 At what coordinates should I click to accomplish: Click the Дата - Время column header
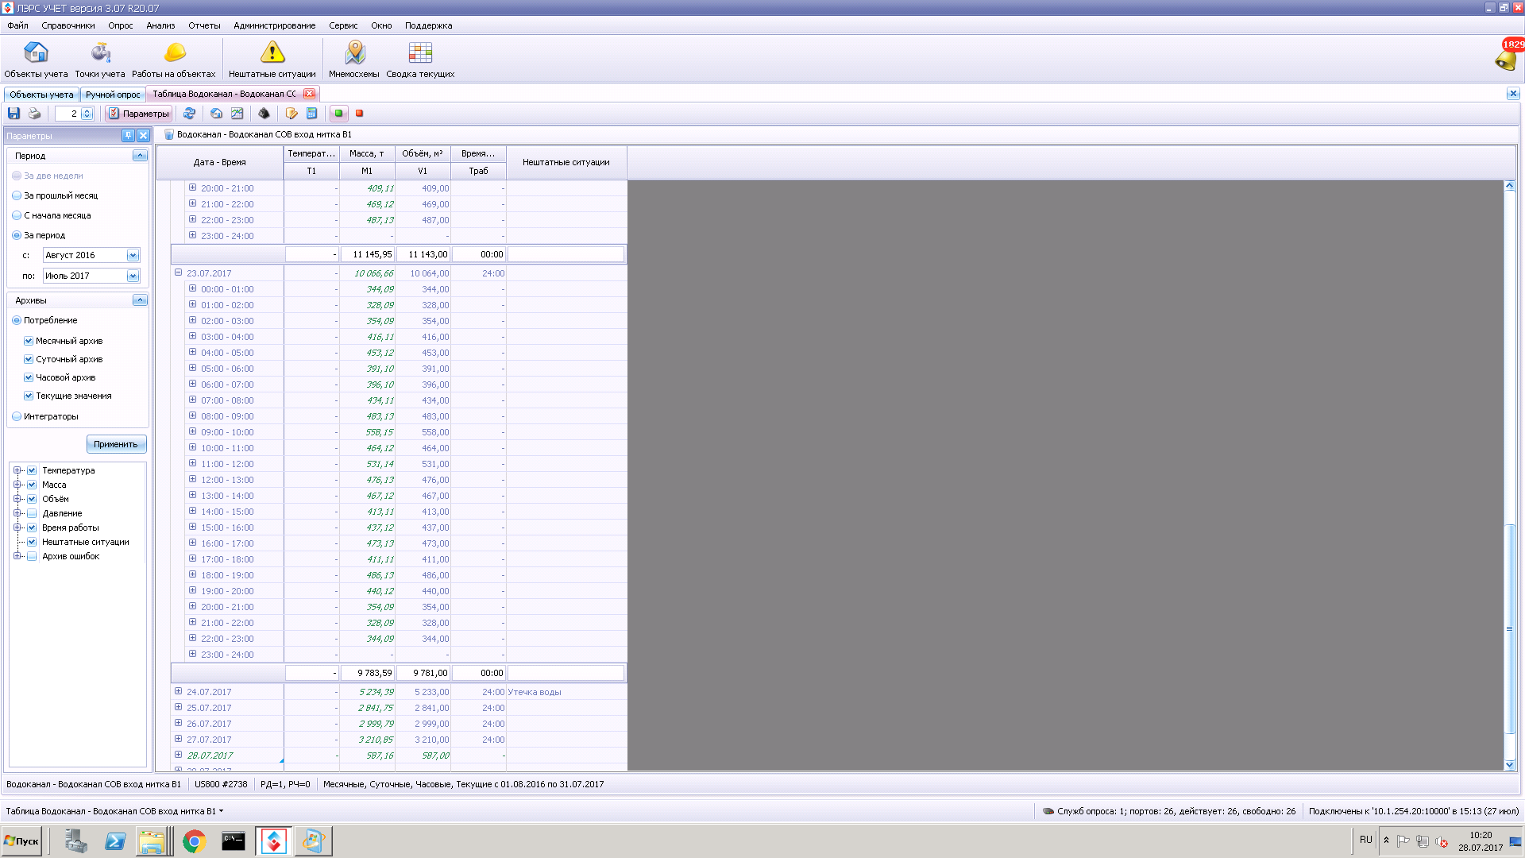(x=220, y=162)
